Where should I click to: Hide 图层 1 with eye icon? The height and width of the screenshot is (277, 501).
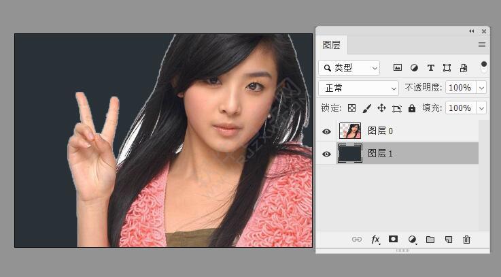coord(326,154)
